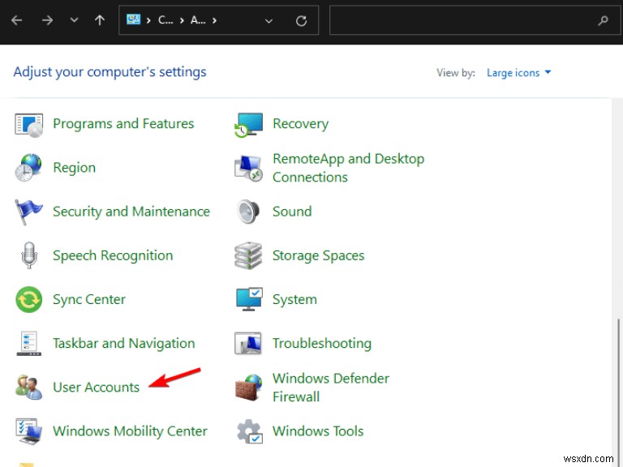Refresh the Control Panel view
The height and width of the screenshot is (467, 623).
click(x=301, y=20)
